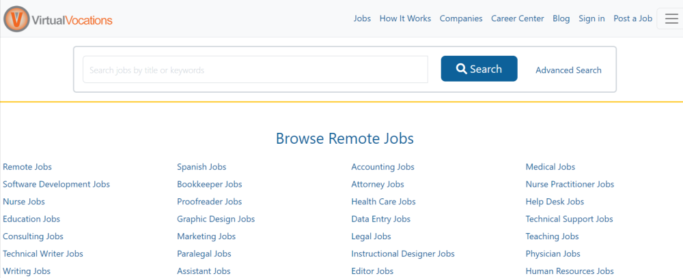Browse Medical Jobs category
This screenshot has height=278, width=683.
click(550, 167)
